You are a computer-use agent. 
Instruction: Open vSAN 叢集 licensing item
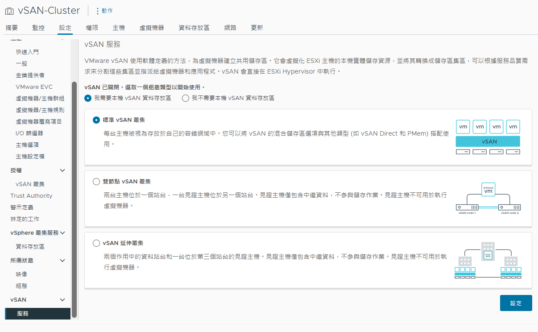tap(30, 184)
